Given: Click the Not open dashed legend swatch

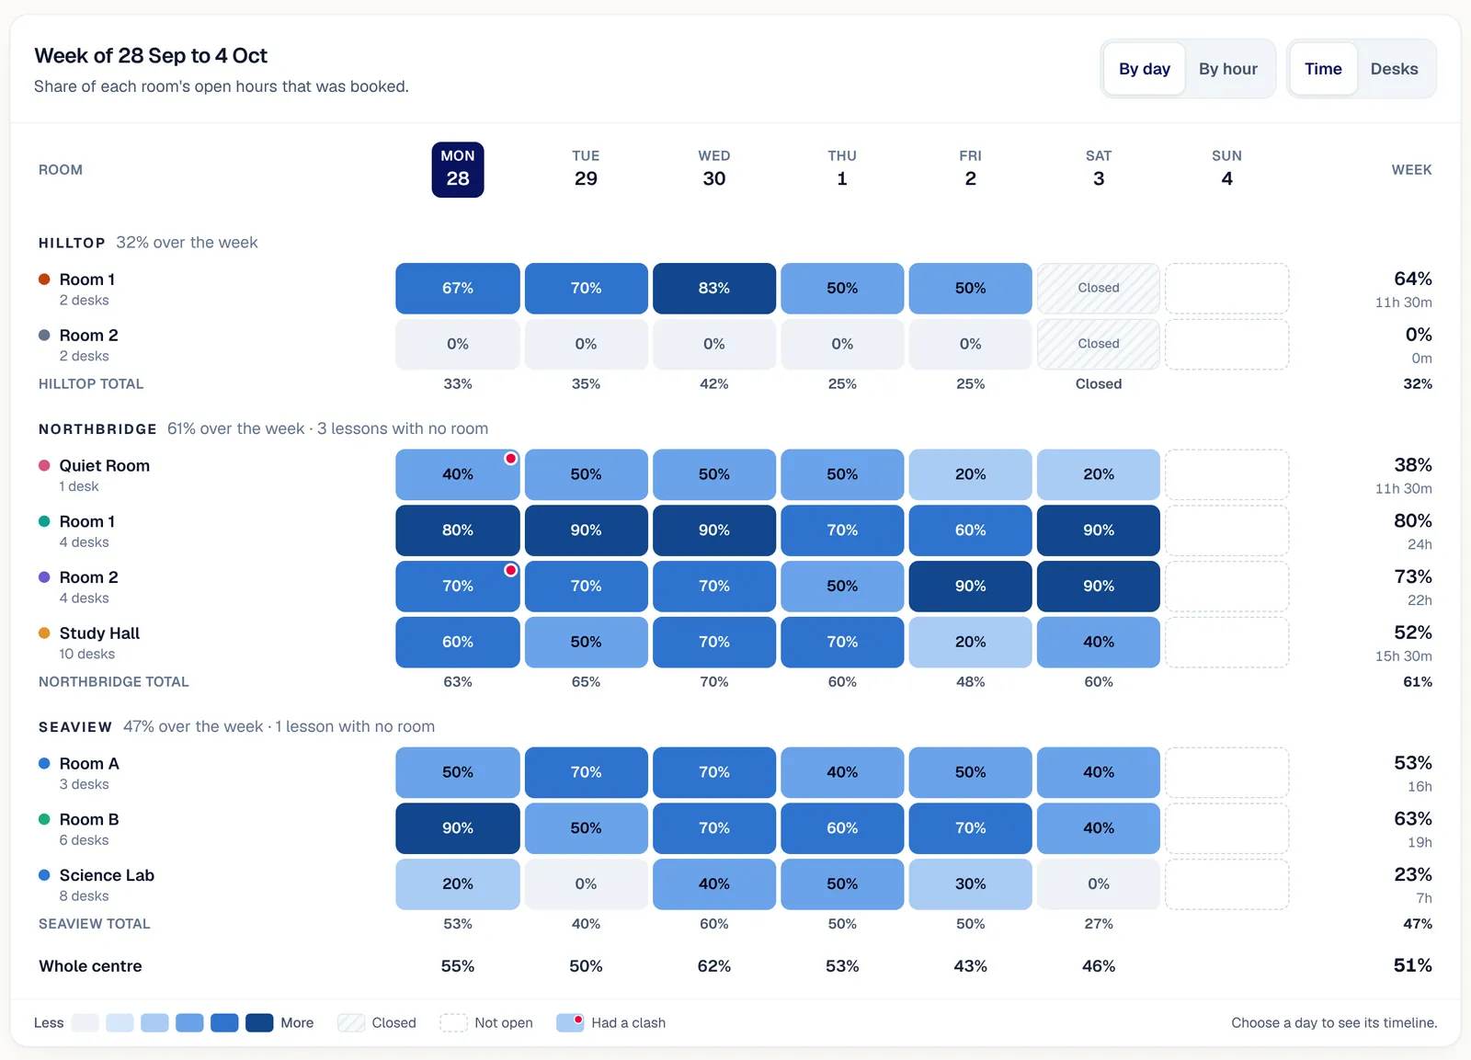Looking at the screenshot, I should click(x=453, y=1023).
